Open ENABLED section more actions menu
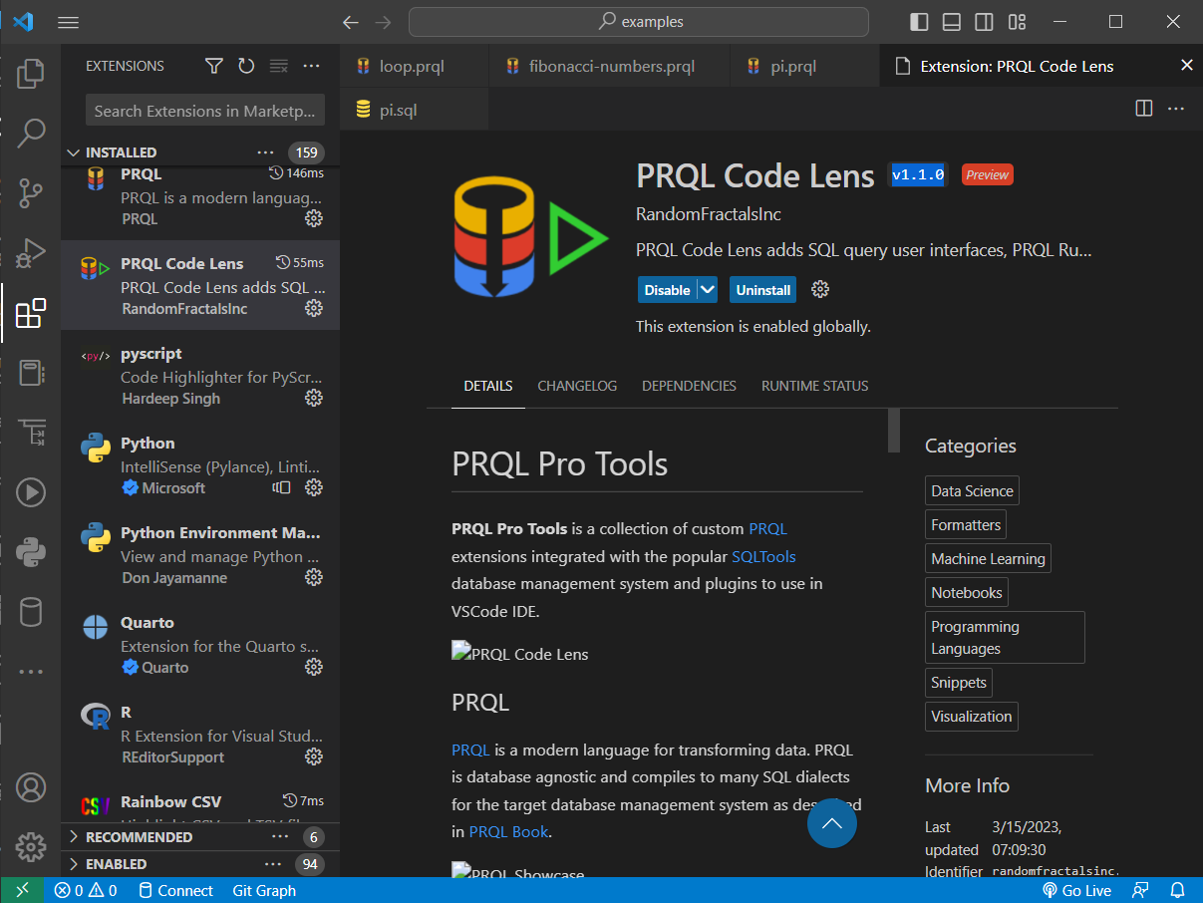Image resolution: width=1203 pixels, height=903 pixels. point(273,864)
